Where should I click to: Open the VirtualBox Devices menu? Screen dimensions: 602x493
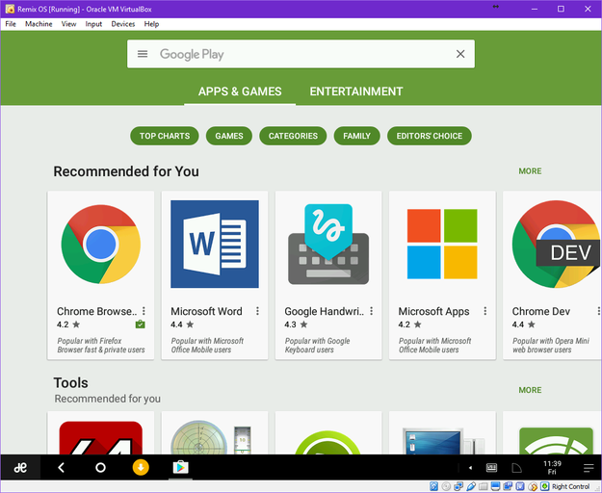(123, 24)
